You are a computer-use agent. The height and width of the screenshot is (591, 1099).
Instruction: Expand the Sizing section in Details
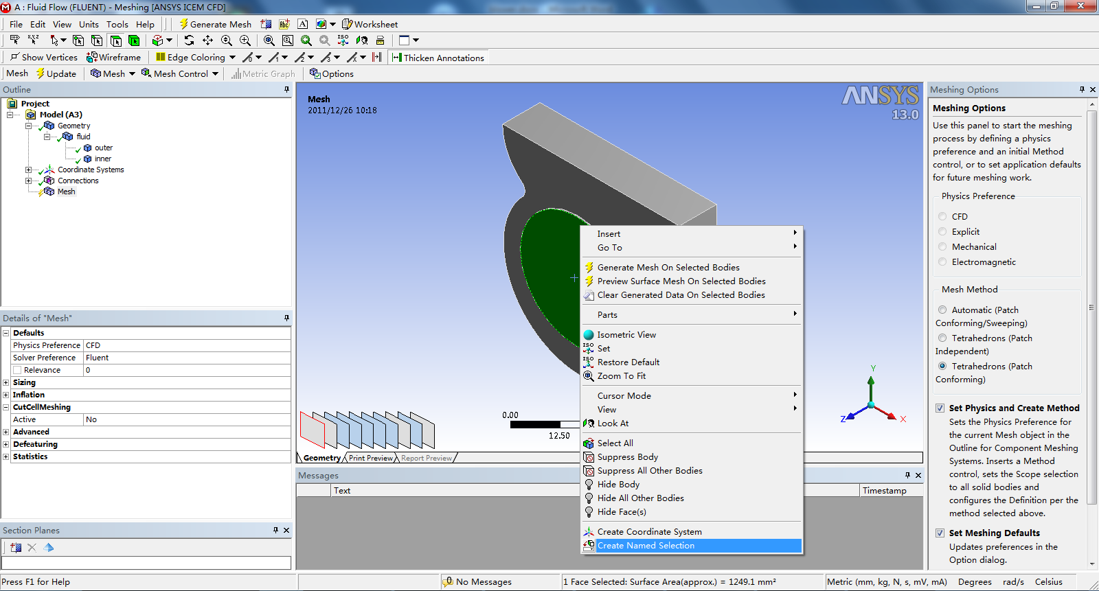6,382
